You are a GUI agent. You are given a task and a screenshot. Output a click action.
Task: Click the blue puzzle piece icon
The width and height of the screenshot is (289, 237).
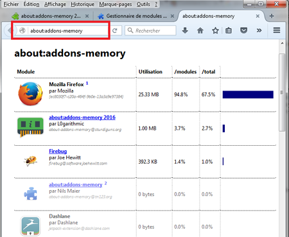(x=30, y=193)
